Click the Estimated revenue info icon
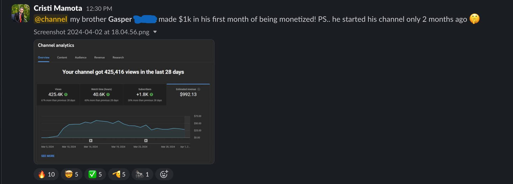Viewport: 513px width, 184px height. [x=199, y=89]
